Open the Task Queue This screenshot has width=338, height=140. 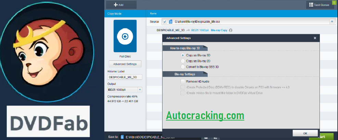coord(320,5)
